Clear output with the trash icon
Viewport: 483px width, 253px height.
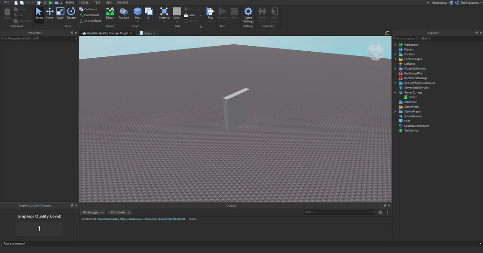[380, 212]
